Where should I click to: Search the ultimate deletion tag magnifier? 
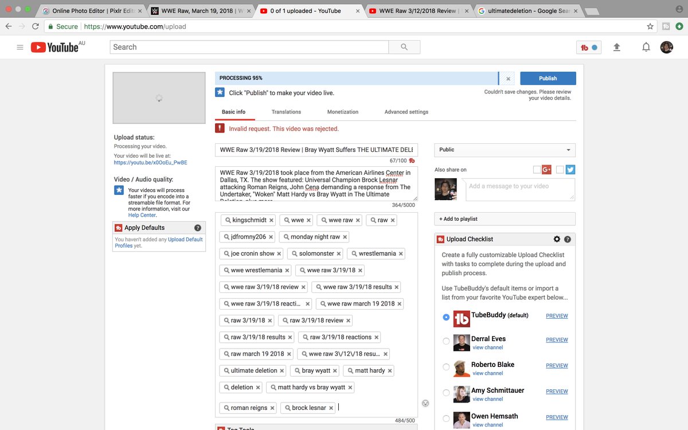pyautogui.click(x=227, y=371)
